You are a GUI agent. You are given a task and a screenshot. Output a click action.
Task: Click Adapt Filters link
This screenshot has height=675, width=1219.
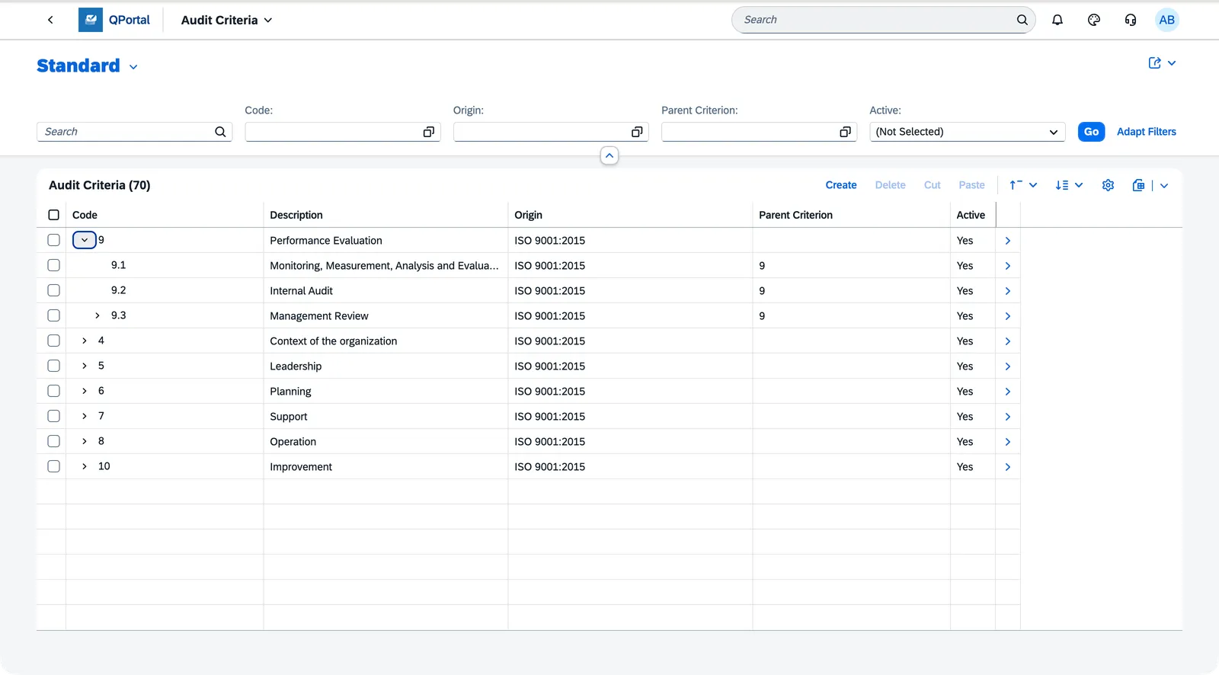(1147, 132)
